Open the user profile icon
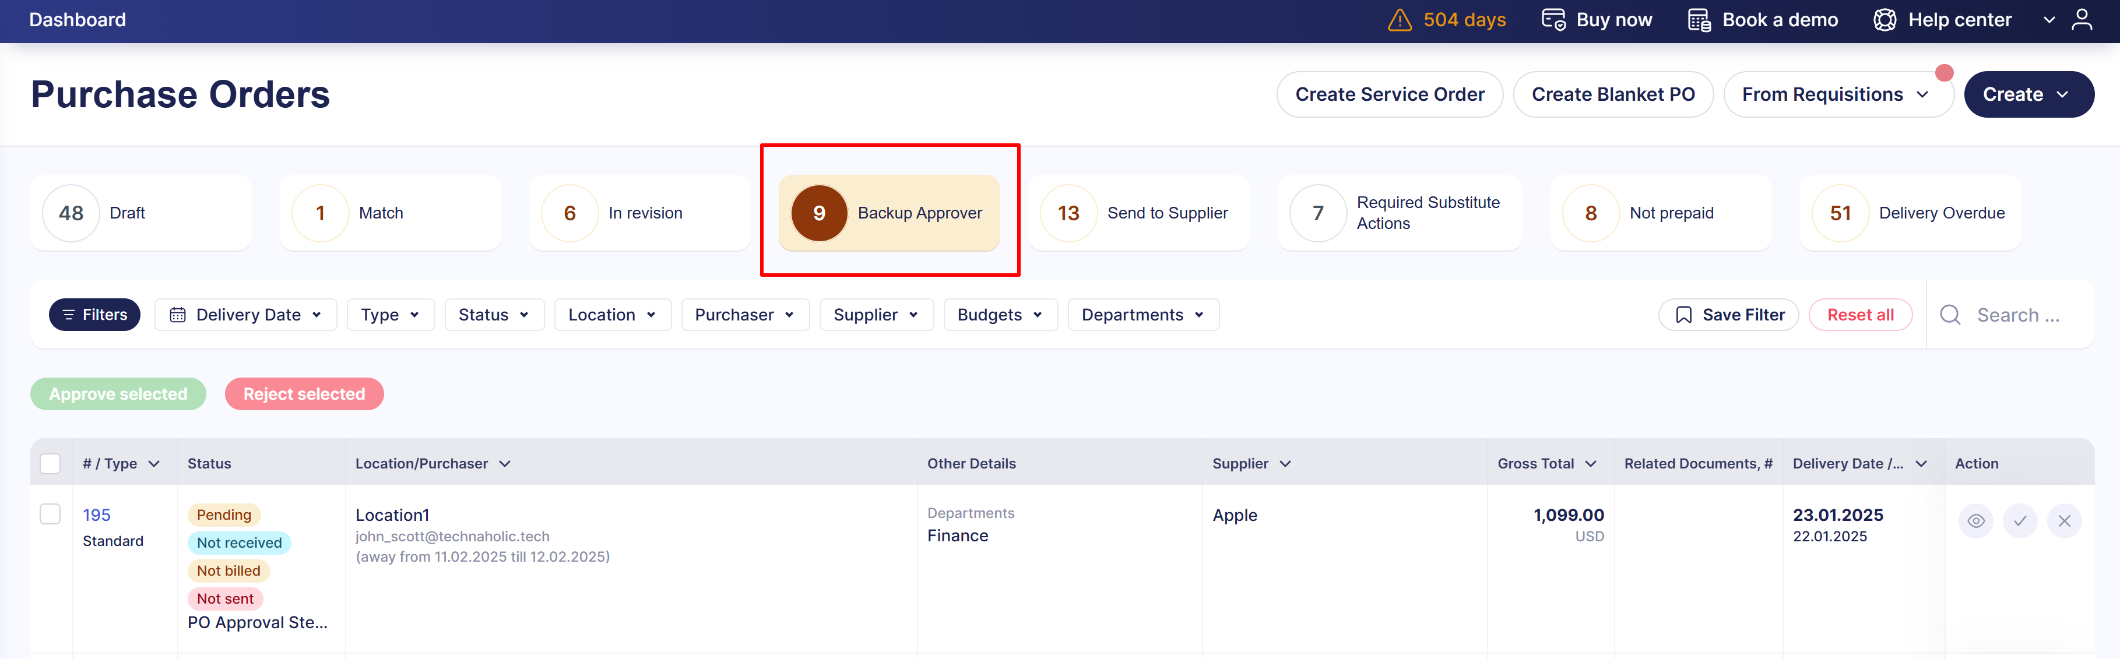The height and width of the screenshot is (659, 2120). [x=2082, y=20]
